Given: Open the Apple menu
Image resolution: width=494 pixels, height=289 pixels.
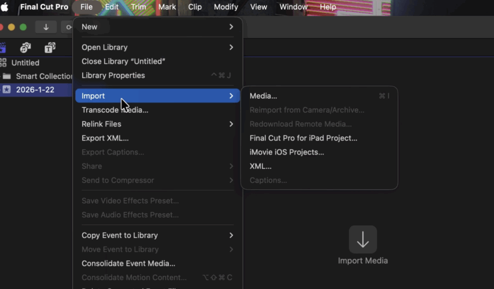Looking at the screenshot, I should 5,7.
